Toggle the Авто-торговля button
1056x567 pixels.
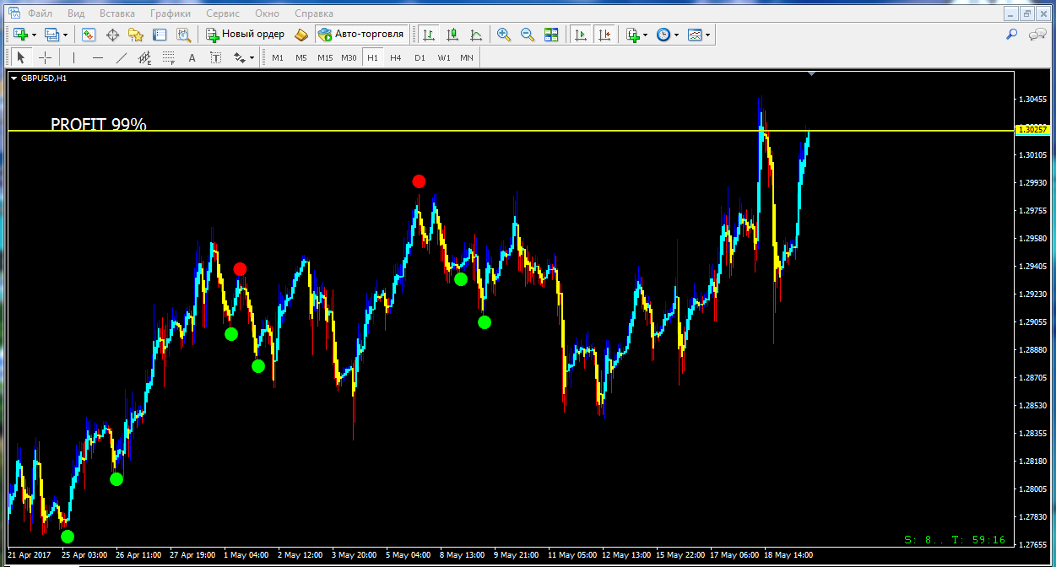[361, 35]
